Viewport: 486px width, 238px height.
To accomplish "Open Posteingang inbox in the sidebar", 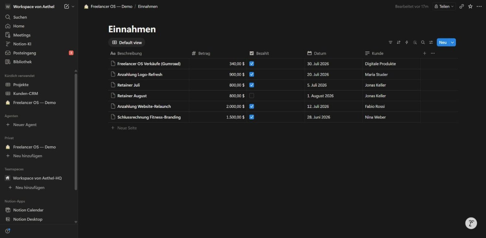I will tap(39, 53).
